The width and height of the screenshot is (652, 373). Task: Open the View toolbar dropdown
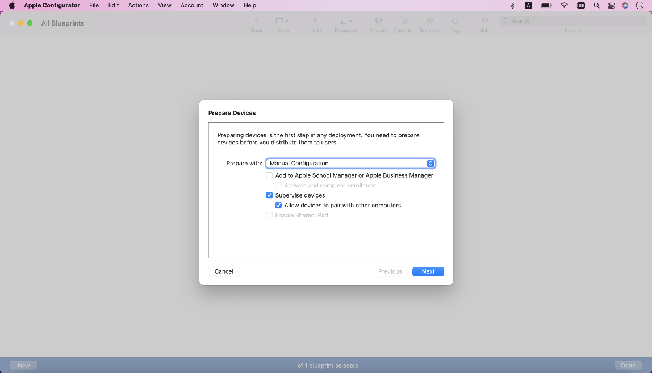tap(283, 21)
